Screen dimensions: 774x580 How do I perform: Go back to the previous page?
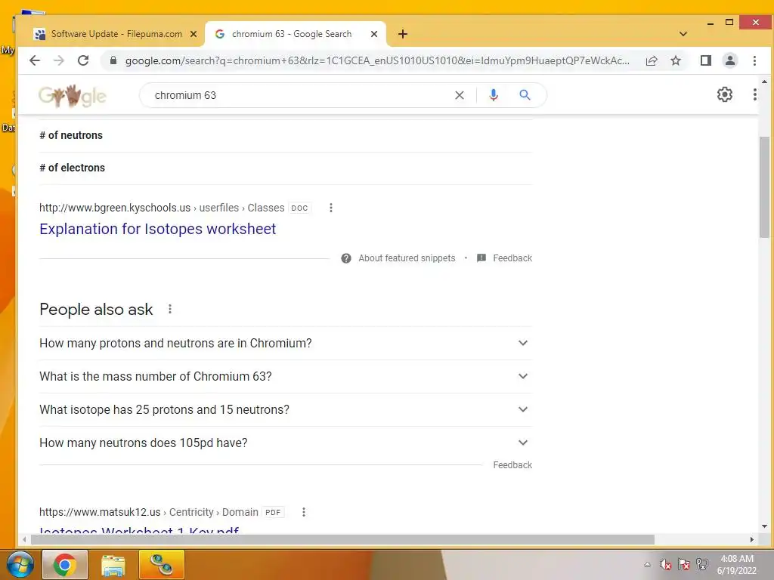tap(35, 60)
